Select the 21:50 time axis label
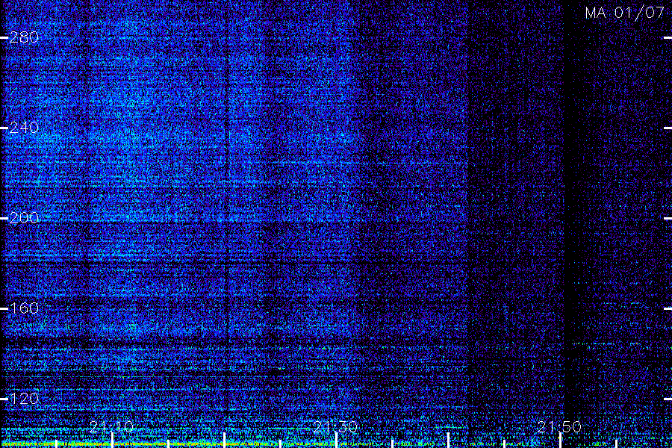The height and width of the screenshot is (448, 672). 559,427
